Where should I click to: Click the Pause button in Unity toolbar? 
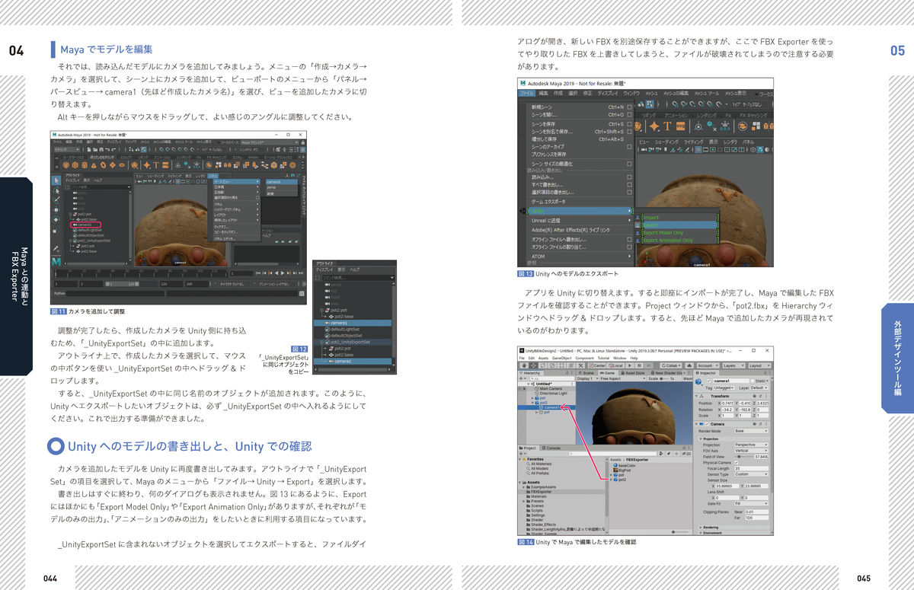(x=639, y=365)
